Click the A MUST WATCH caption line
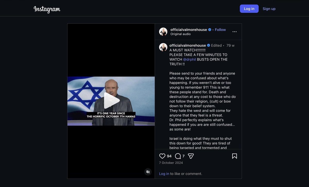This screenshot has height=187, width=309. (x=187, y=50)
